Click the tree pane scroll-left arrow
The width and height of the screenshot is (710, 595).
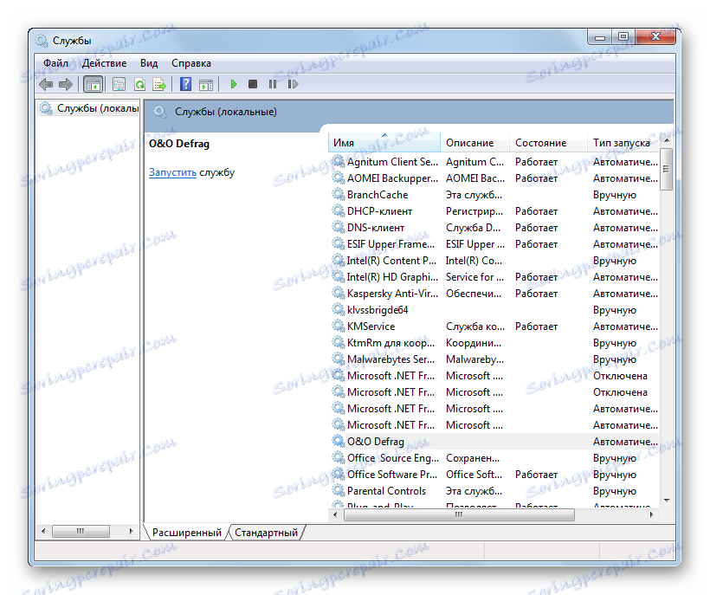coord(43,531)
